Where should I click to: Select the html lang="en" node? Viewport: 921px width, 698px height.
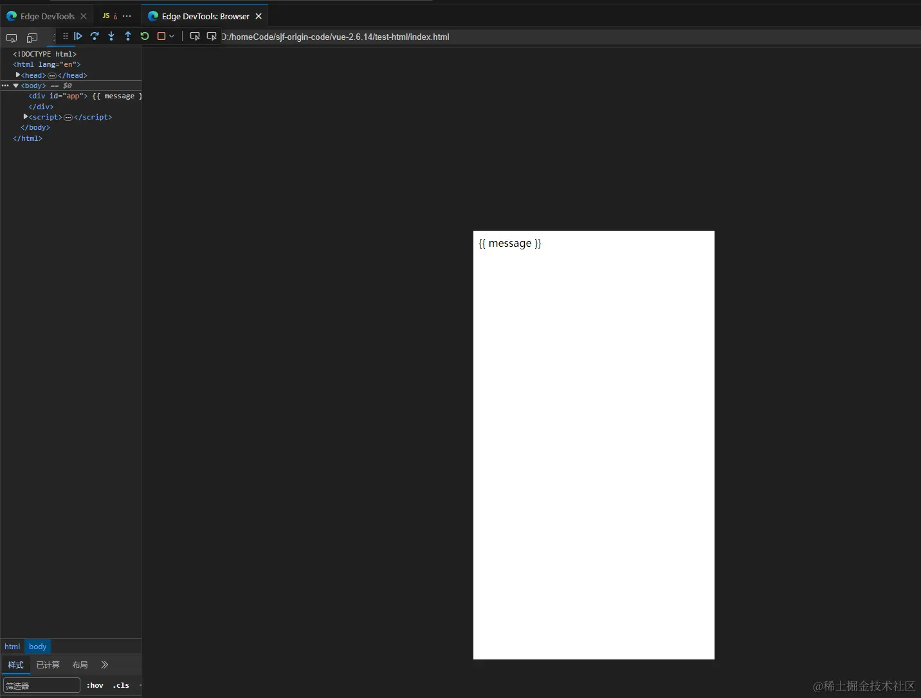pos(47,64)
